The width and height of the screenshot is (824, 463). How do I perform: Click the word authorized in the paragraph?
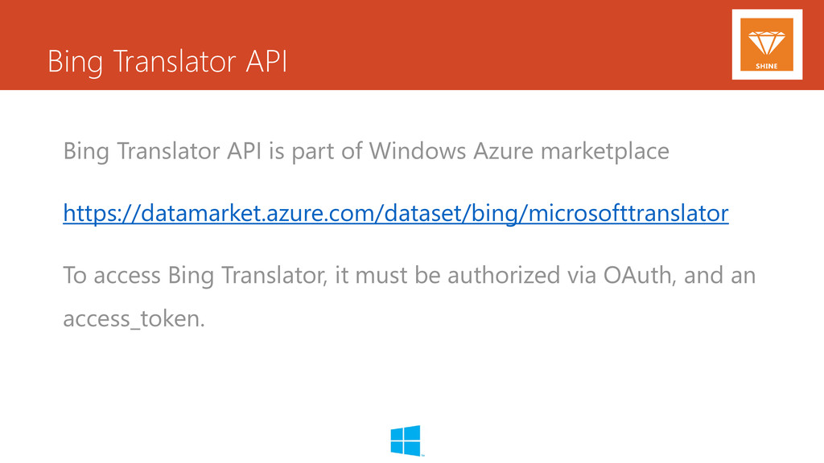point(504,275)
